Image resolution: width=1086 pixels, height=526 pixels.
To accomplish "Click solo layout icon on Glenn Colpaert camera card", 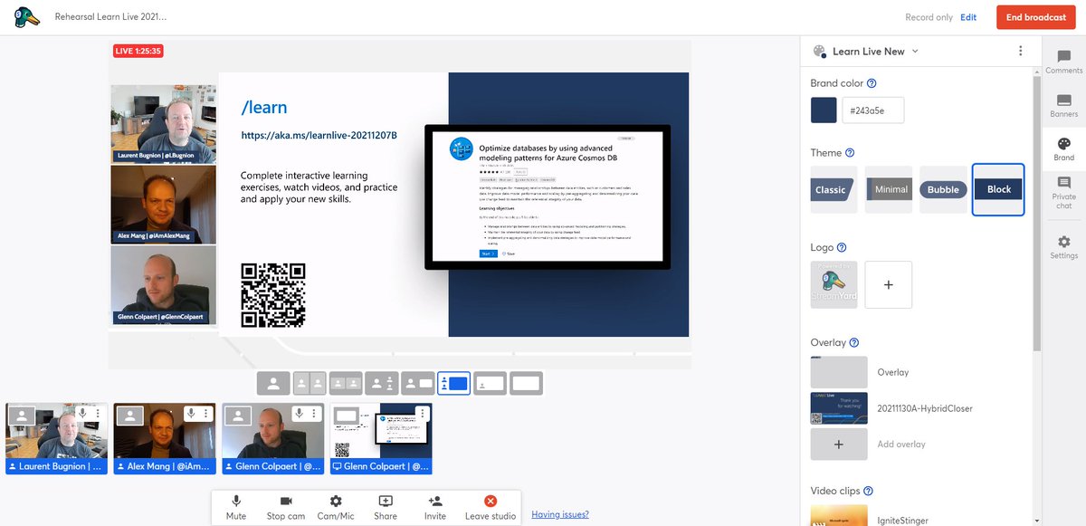I will coord(239,416).
